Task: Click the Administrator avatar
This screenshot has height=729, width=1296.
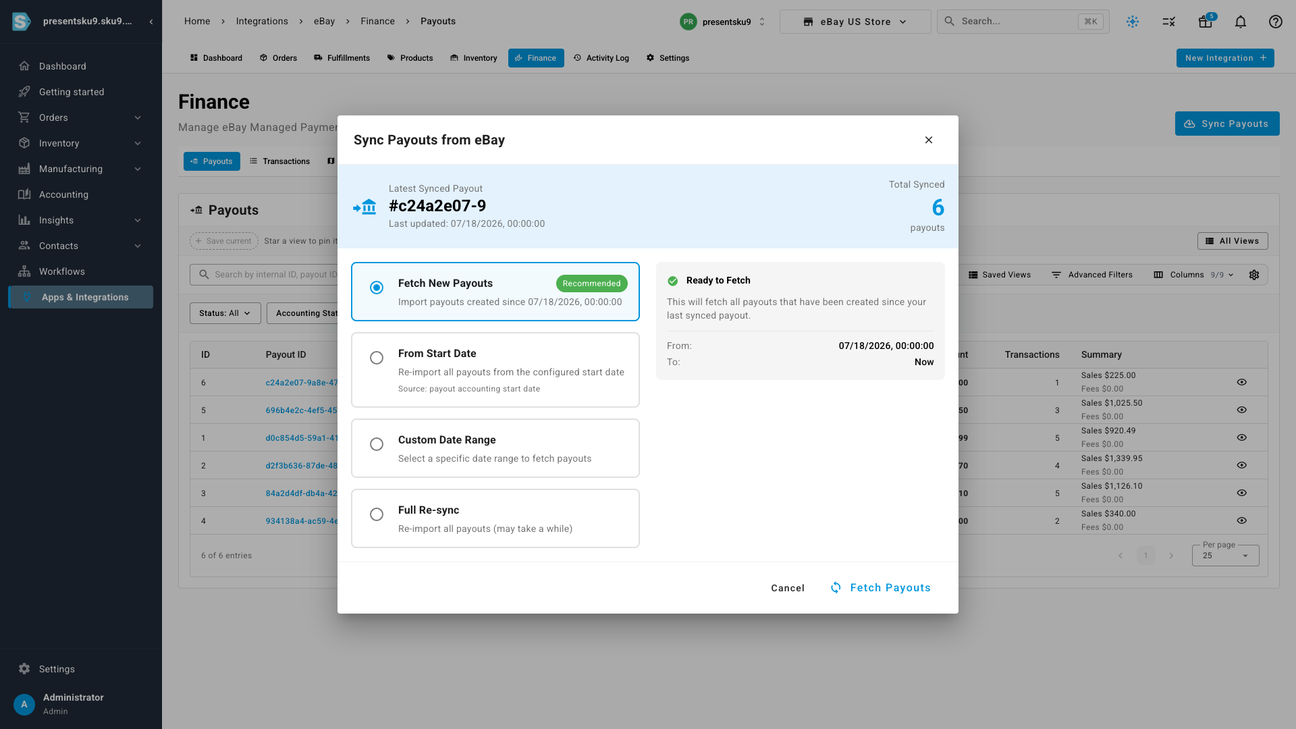Action: 24,704
